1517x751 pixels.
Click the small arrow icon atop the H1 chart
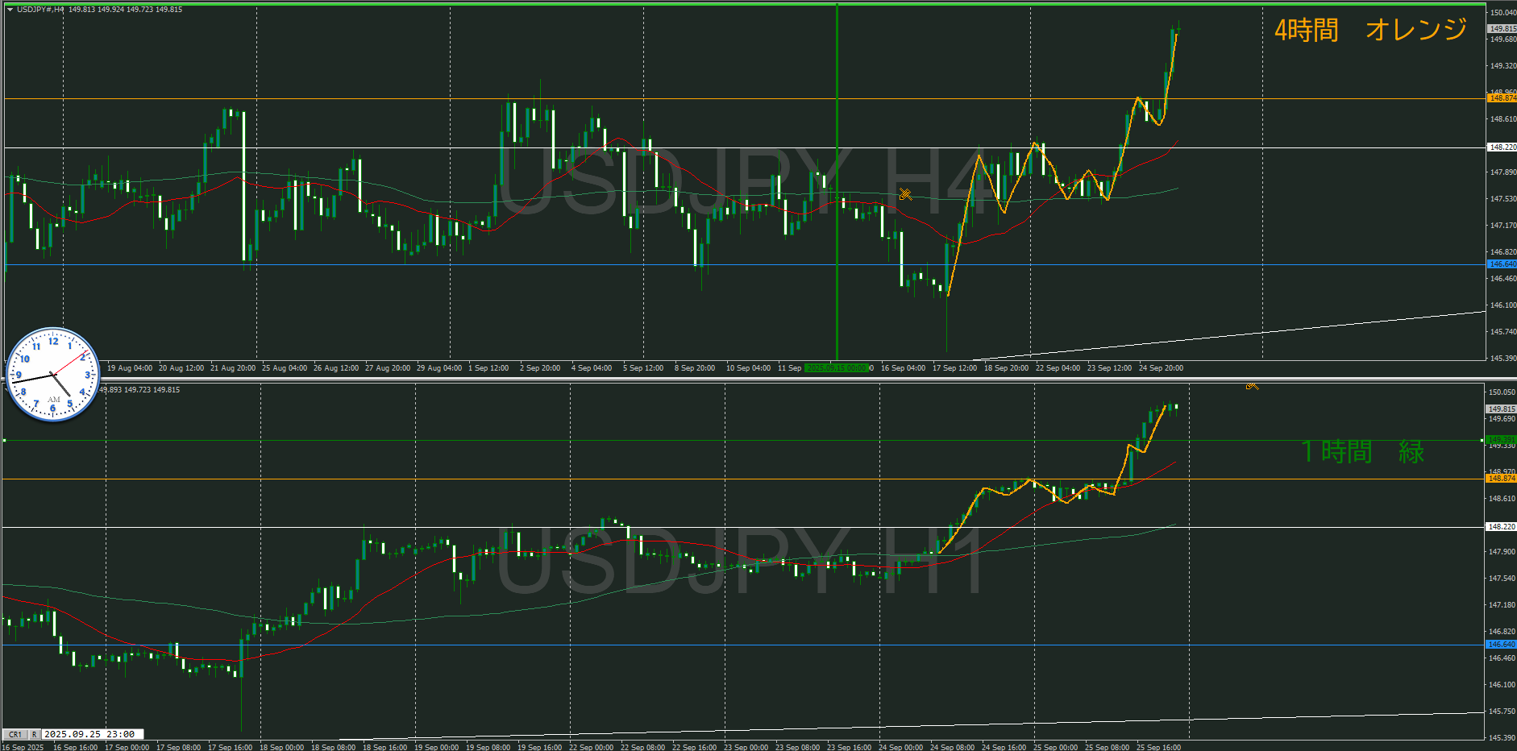(1251, 386)
